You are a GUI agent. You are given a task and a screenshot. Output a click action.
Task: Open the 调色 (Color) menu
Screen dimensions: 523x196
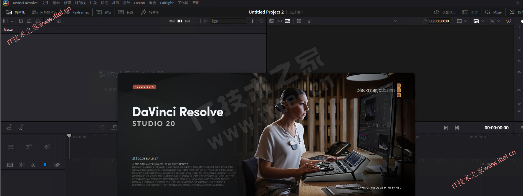[x=153, y=3]
